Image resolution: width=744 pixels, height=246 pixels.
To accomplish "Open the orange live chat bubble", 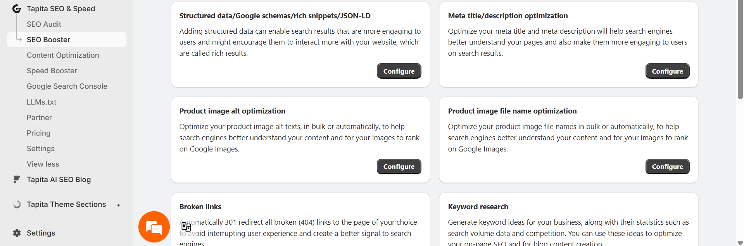I will coord(154,227).
